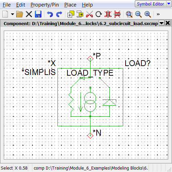This screenshot has width=172, height=172.
Task: Select the *P pin diamond marker
Action: point(90,59)
